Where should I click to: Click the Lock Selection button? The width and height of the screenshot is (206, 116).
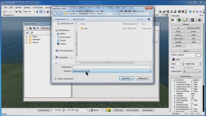(x=44, y=110)
